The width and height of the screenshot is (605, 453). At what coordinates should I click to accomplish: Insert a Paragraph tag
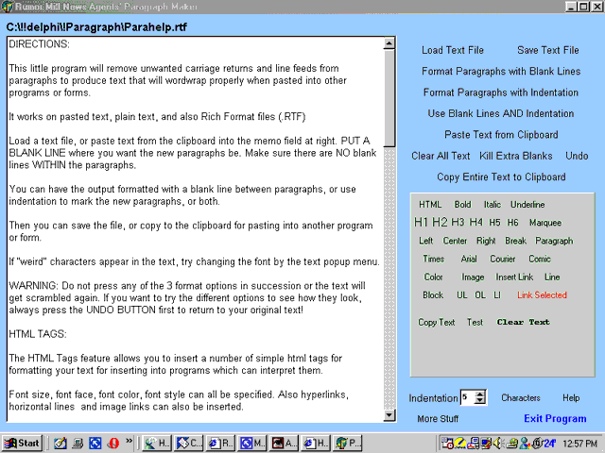pos(554,241)
